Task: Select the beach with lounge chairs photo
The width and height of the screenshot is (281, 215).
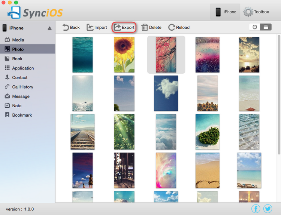Action: [249, 170]
